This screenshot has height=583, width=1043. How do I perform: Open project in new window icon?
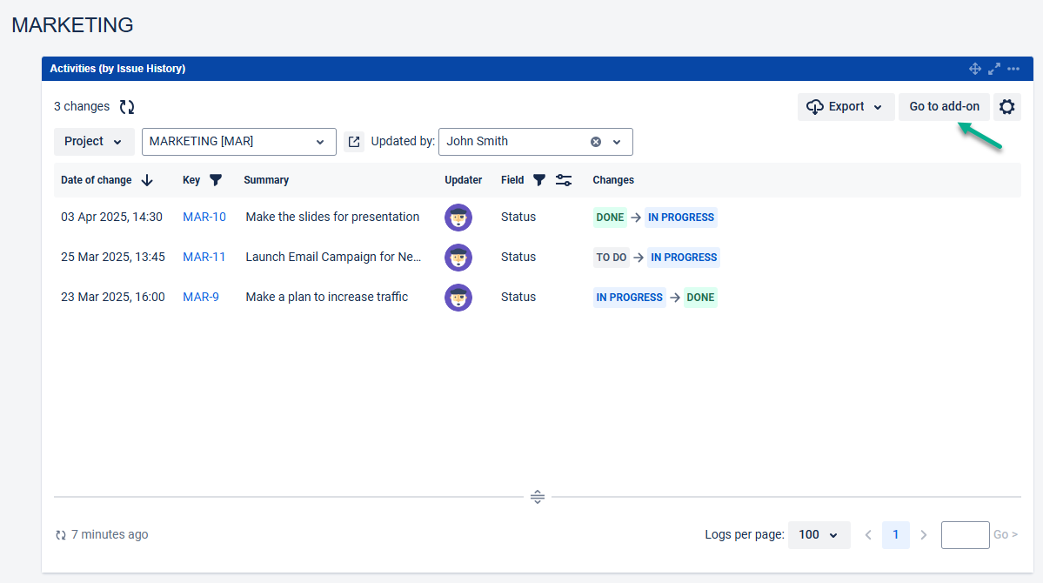(354, 142)
